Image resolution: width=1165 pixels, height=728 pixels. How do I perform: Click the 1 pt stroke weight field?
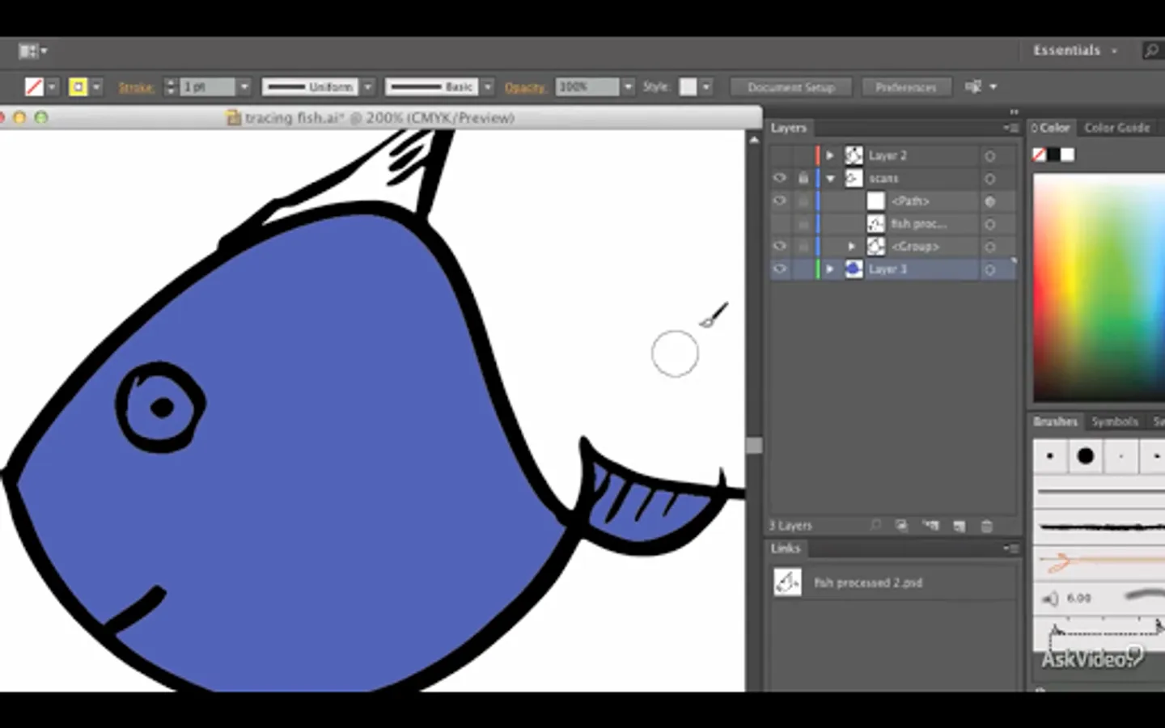(207, 87)
